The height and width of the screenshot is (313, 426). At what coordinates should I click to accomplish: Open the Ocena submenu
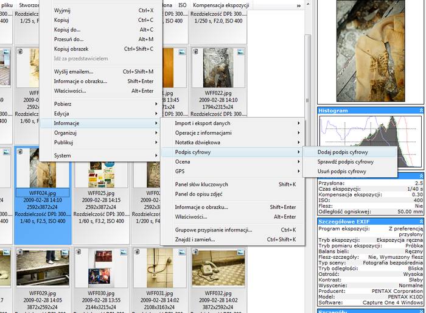[233, 161]
